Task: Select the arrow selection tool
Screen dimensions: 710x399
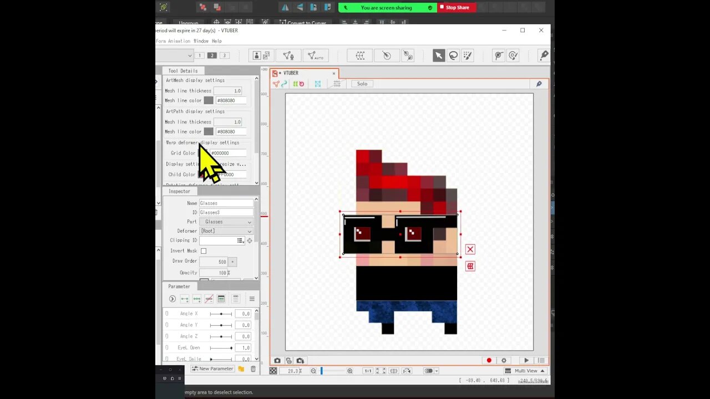Action: [x=439, y=55]
